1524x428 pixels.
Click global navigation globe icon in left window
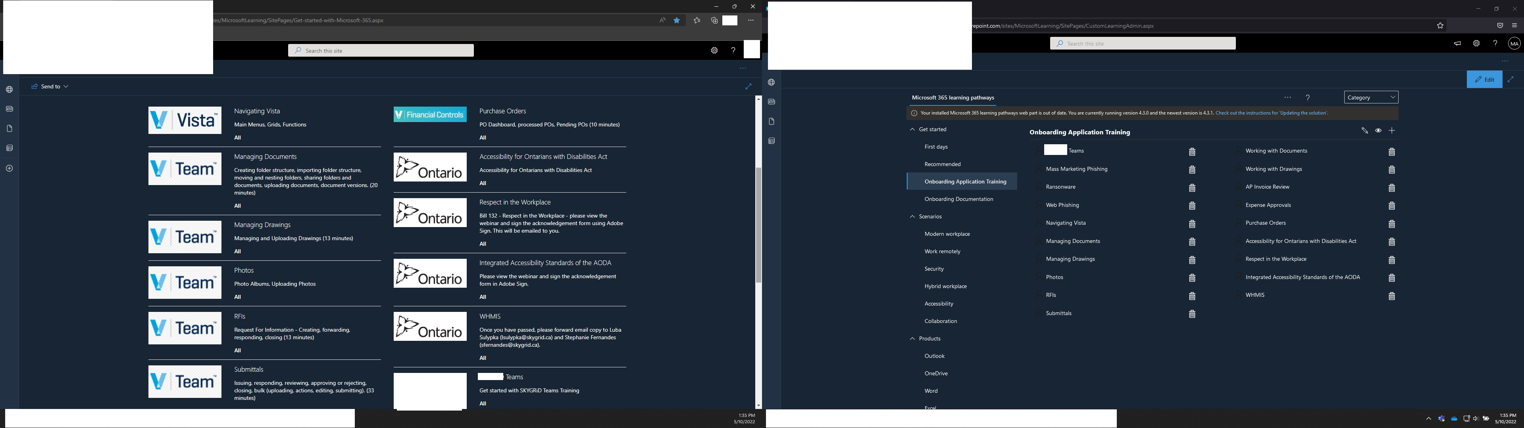click(10, 90)
